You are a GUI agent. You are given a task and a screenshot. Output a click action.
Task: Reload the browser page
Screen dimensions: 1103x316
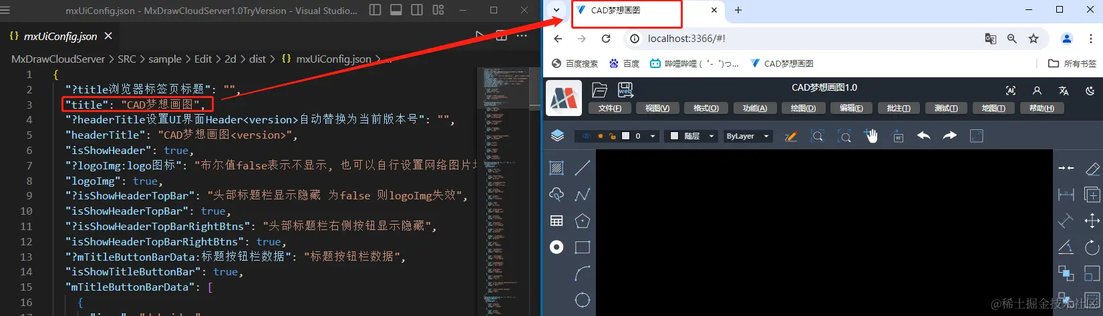point(606,39)
